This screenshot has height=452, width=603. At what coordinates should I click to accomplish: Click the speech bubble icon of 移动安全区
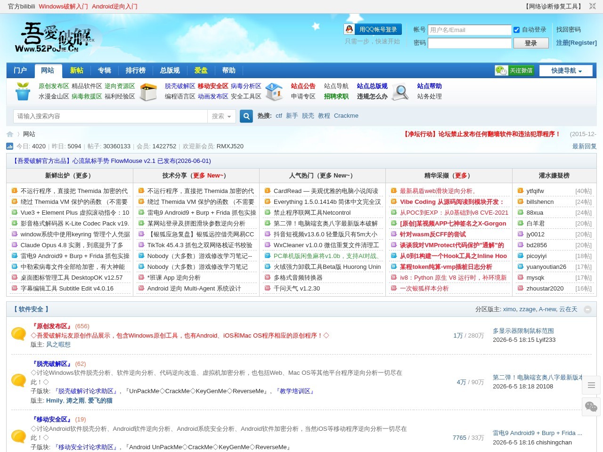coord(18,436)
